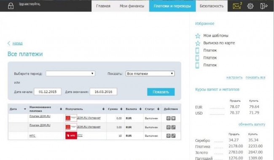Click the Платина buy rate 2233.00

click(x=255, y=146)
